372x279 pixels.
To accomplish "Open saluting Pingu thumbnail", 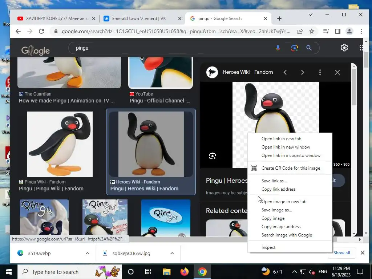I will click(60, 144).
